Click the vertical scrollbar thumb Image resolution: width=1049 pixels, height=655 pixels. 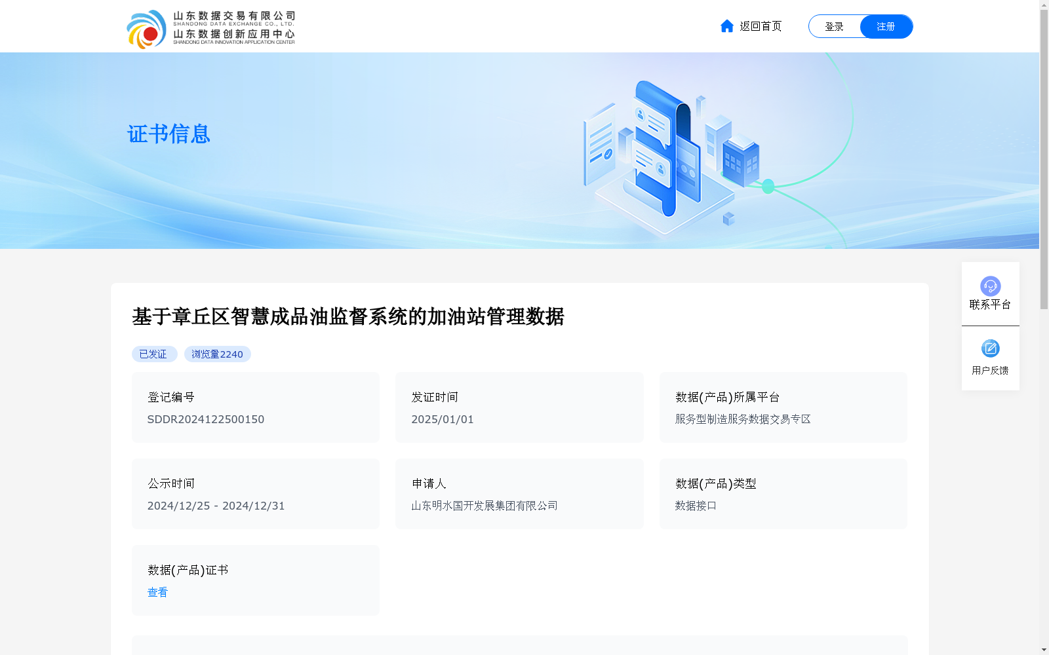[x=1044, y=159]
